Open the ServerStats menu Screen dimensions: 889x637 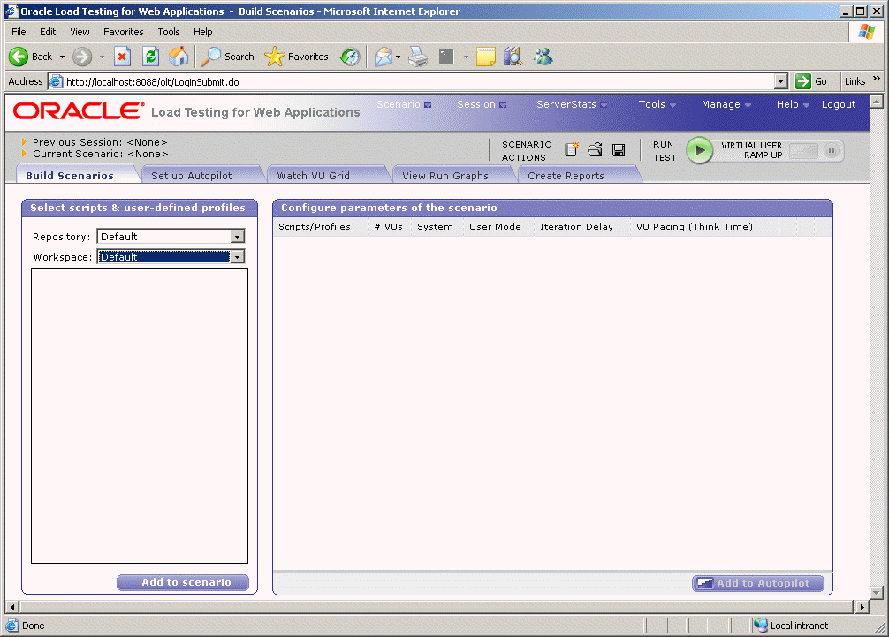point(570,104)
